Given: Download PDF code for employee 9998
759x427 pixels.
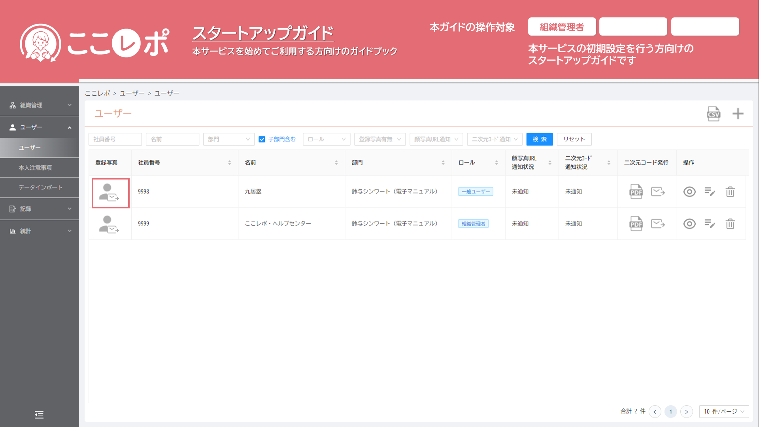Looking at the screenshot, I should click(x=636, y=192).
